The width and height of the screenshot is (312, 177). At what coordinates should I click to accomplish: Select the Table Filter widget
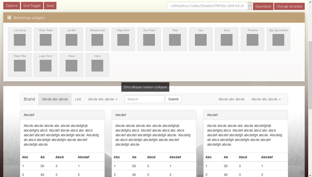point(19,65)
